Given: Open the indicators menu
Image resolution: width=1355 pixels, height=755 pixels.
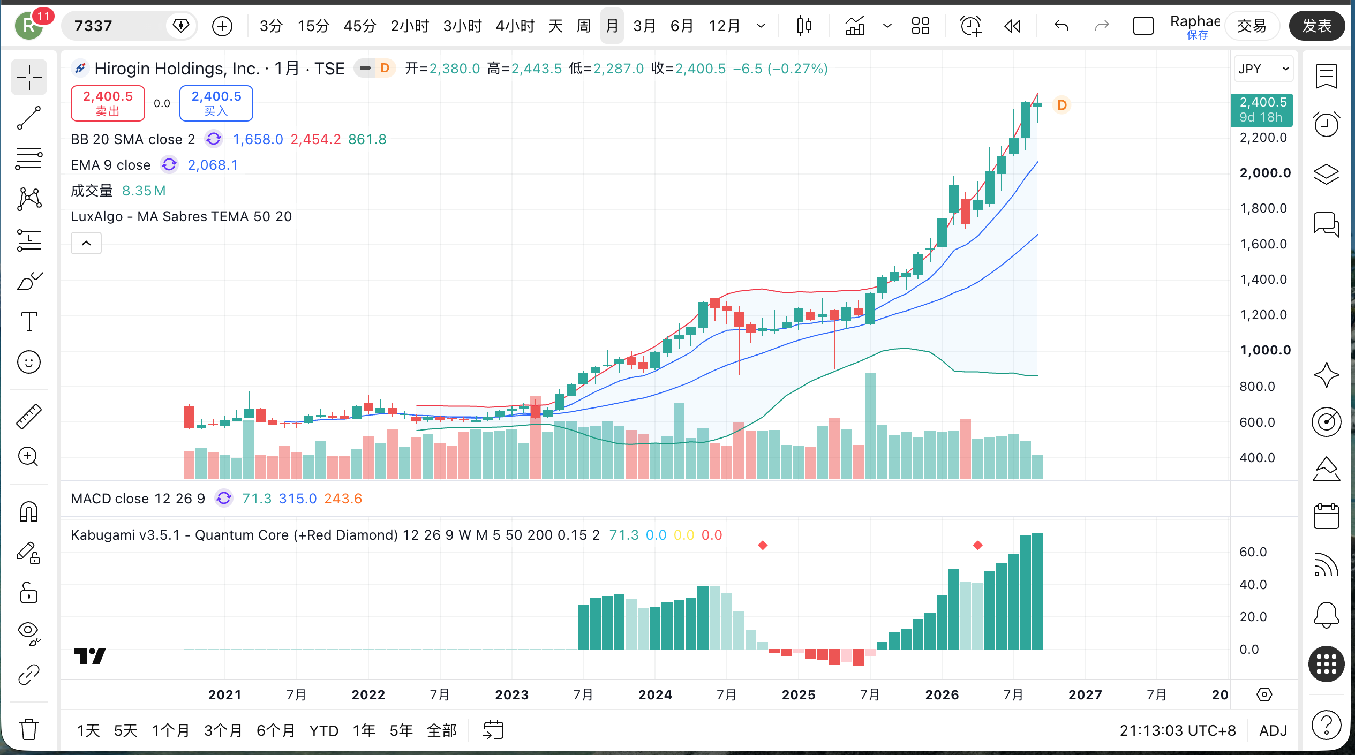Looking at the screenshot, I should [x=855, y=26].
